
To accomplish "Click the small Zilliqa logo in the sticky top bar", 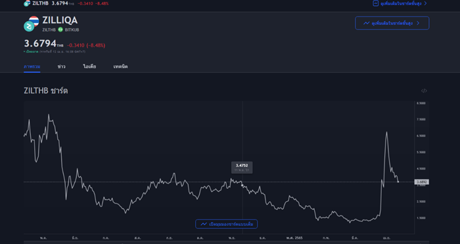I will coord(27,3).
